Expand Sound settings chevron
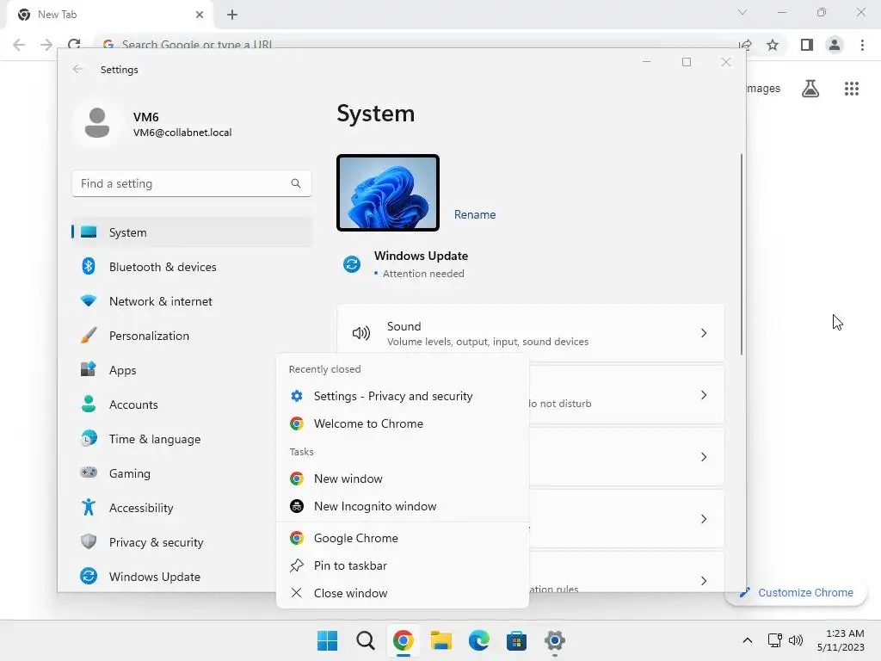The height and width of the screenshot is (661, 881). point(704,333)
